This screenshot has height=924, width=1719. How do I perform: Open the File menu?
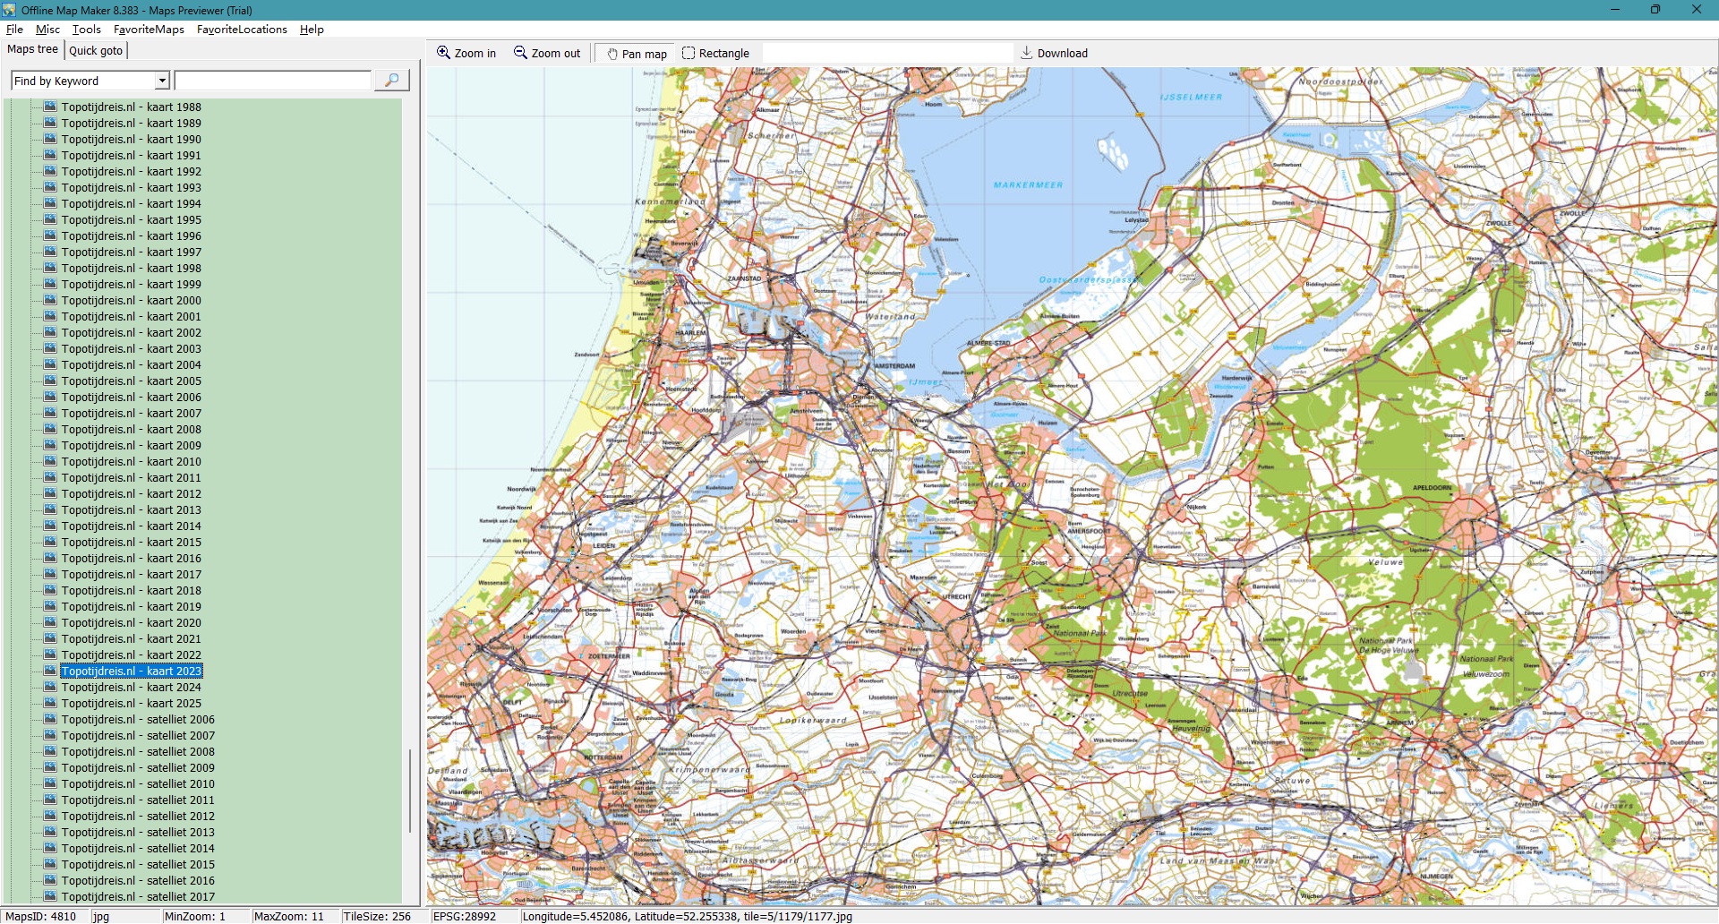point(14,30)
